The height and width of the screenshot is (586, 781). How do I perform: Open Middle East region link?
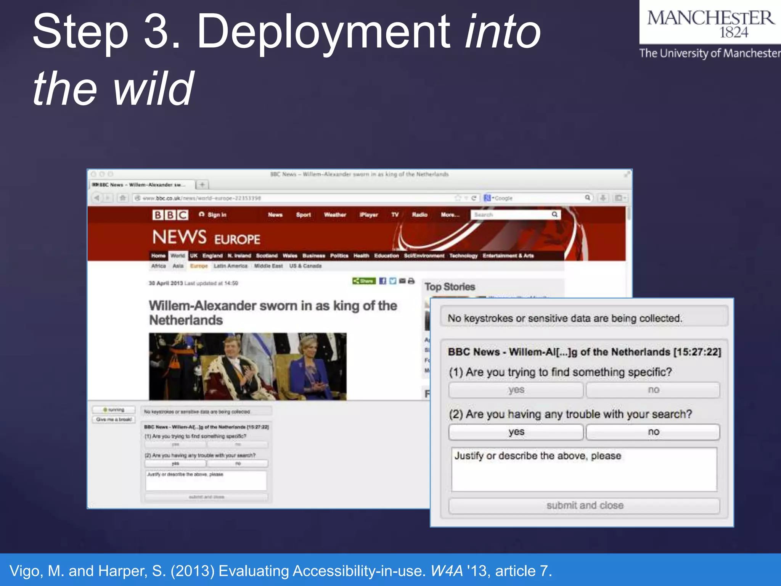[268, 266]
